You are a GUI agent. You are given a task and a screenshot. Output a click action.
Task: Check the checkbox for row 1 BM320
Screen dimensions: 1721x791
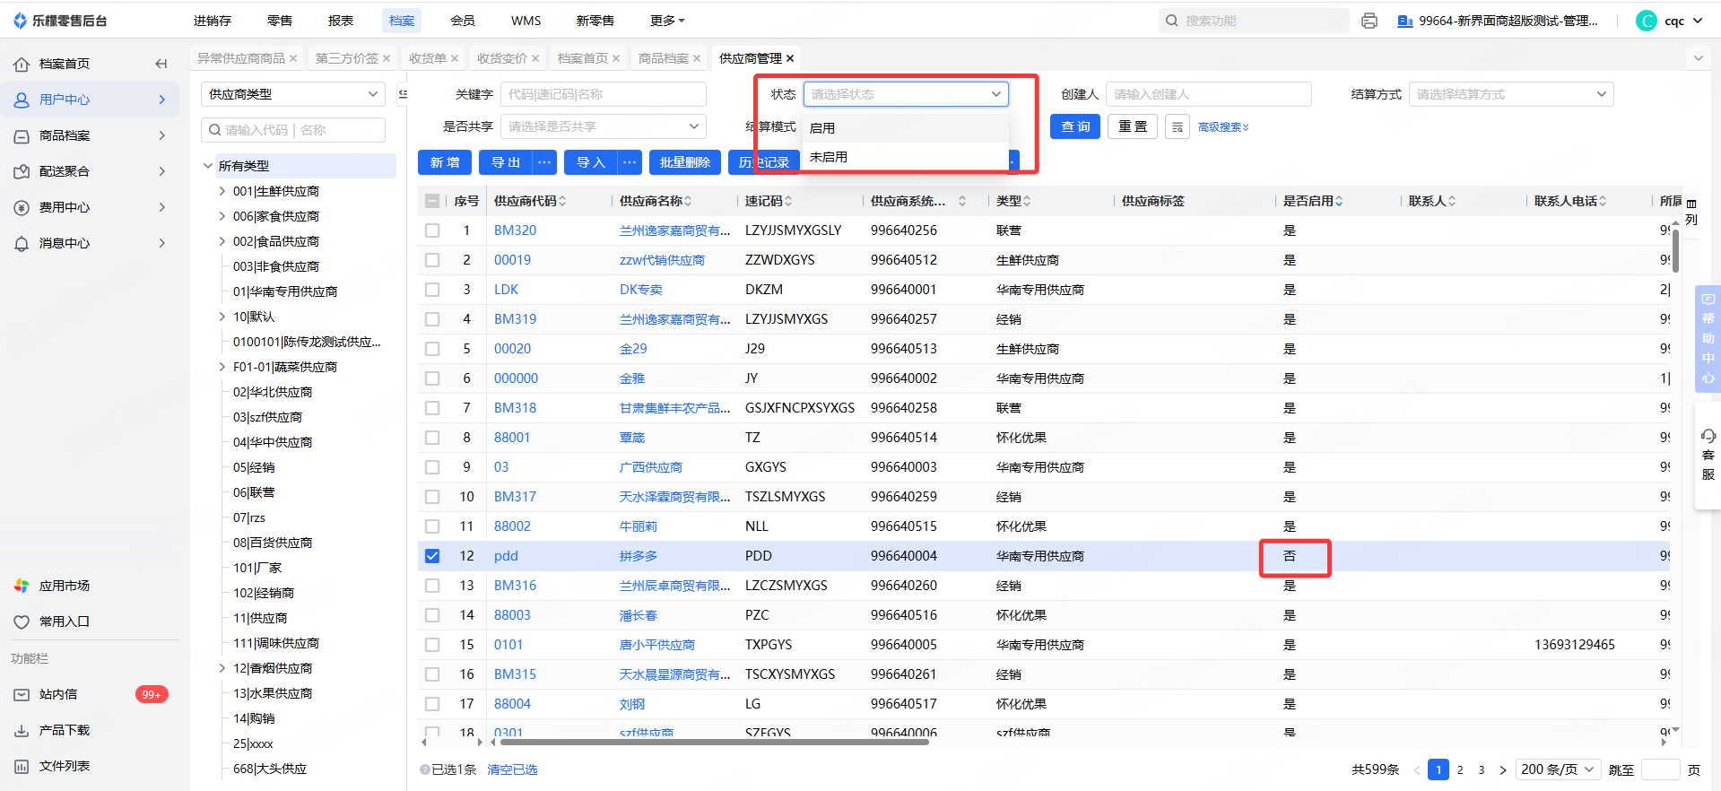click(432, 230)
